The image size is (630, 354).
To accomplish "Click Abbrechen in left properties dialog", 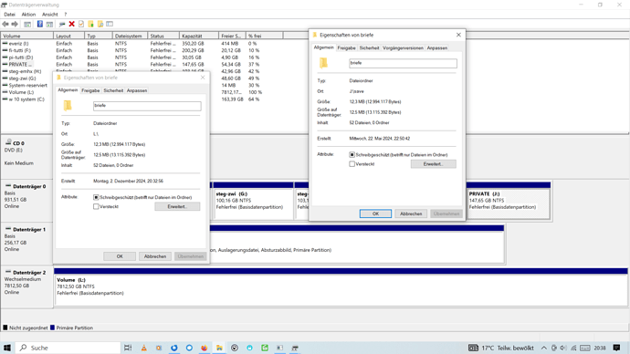I will point(155,256).
